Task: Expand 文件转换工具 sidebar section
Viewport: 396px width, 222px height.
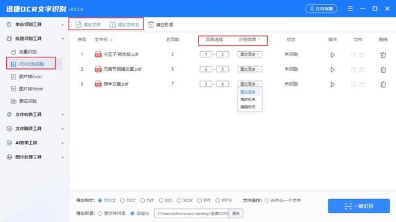Action: (62, 115)
